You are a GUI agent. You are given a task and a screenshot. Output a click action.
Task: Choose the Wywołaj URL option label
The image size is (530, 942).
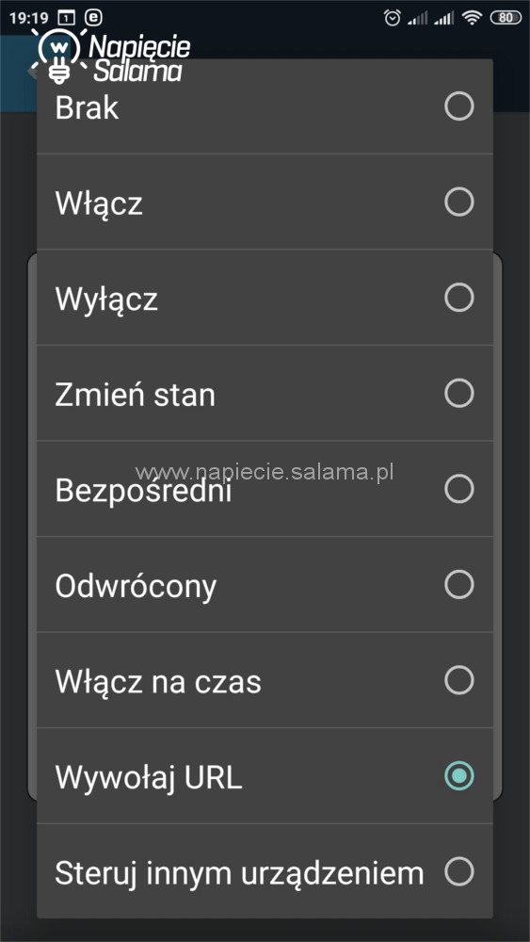(x=149, y=777)
